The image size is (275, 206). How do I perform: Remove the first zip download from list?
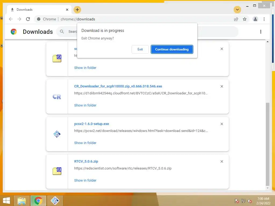coord(222,49)
